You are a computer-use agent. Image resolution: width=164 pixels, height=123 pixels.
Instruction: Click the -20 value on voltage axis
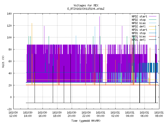9,109
